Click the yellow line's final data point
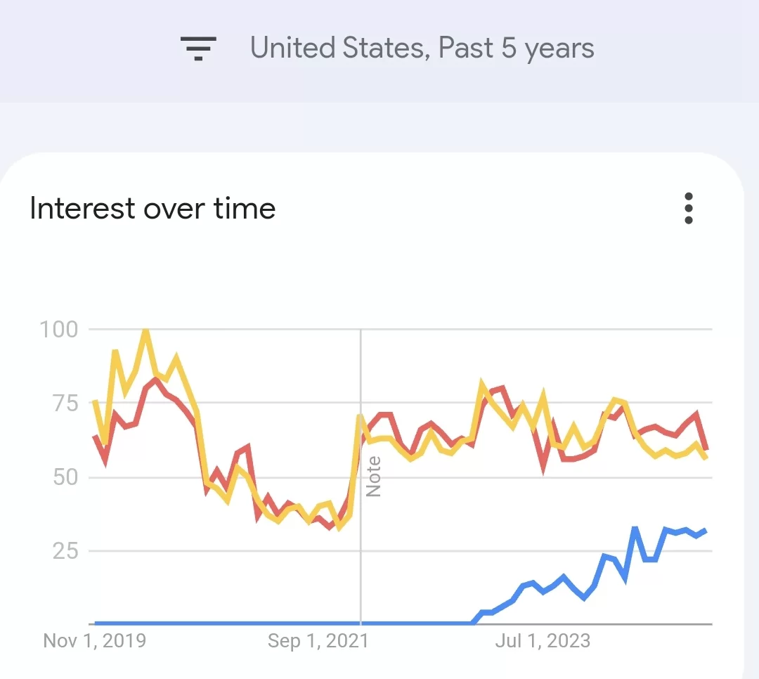The width and height of the screenshot is (759, 679). coord(707,458)
